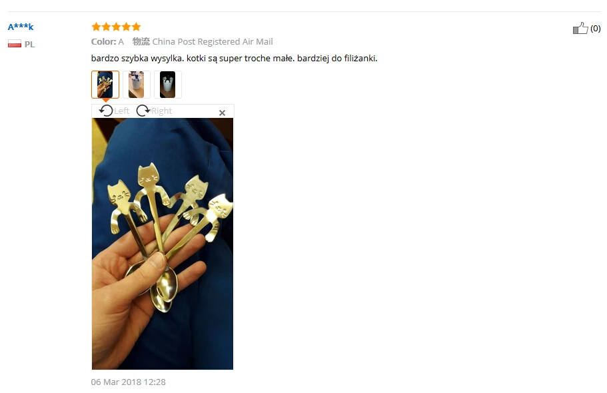Click the (0) helpful vote count

click(596, 28)
